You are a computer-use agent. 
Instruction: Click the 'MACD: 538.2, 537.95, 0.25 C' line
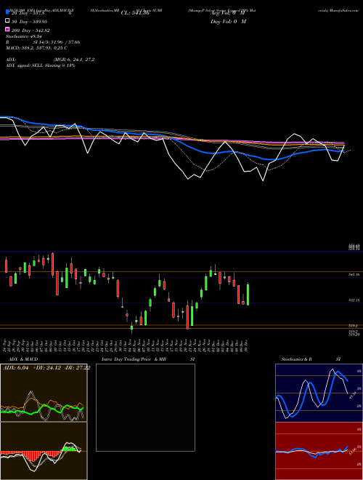point(36,48)
